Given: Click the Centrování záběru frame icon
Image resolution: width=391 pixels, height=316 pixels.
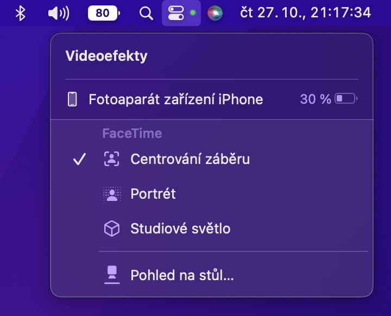Looking at the screenshot, I should (x=112, y=159).
